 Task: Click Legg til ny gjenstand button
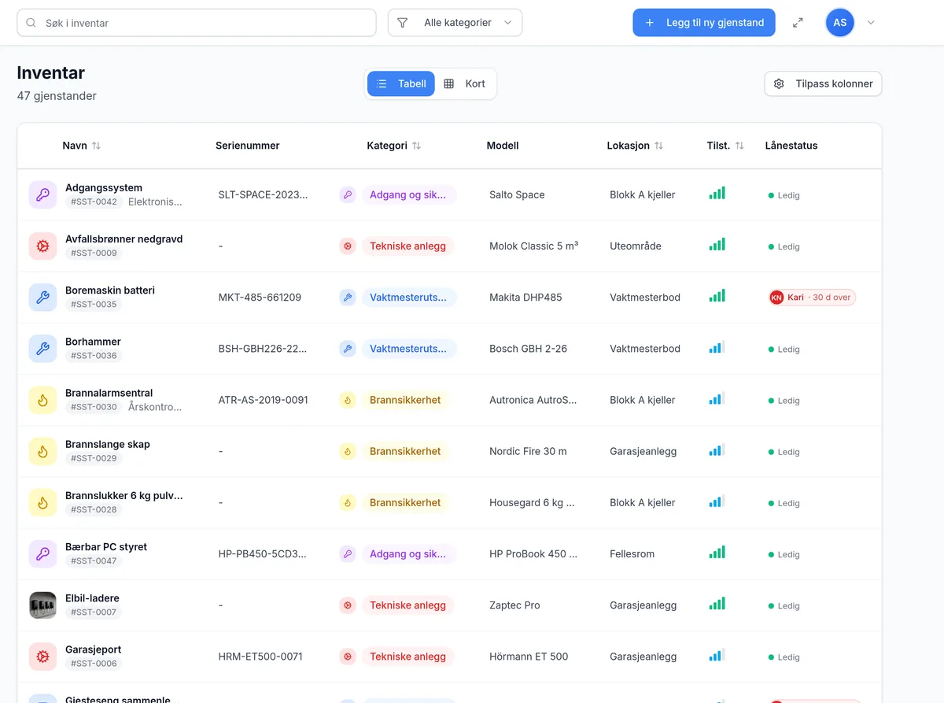pos(704,23)
